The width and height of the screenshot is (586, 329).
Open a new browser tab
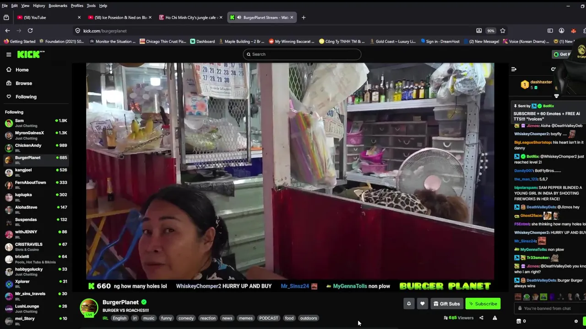(x=303, y=17)
